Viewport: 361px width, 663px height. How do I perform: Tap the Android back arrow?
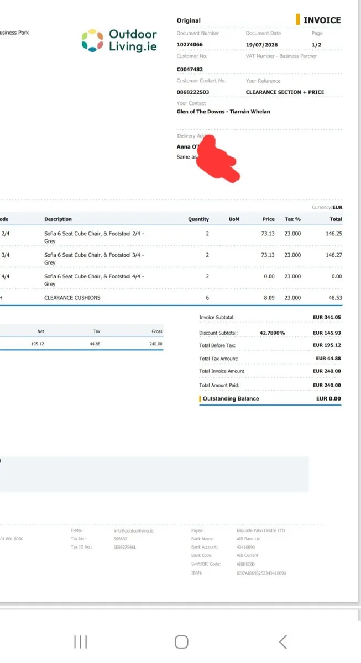pos(283,641)
